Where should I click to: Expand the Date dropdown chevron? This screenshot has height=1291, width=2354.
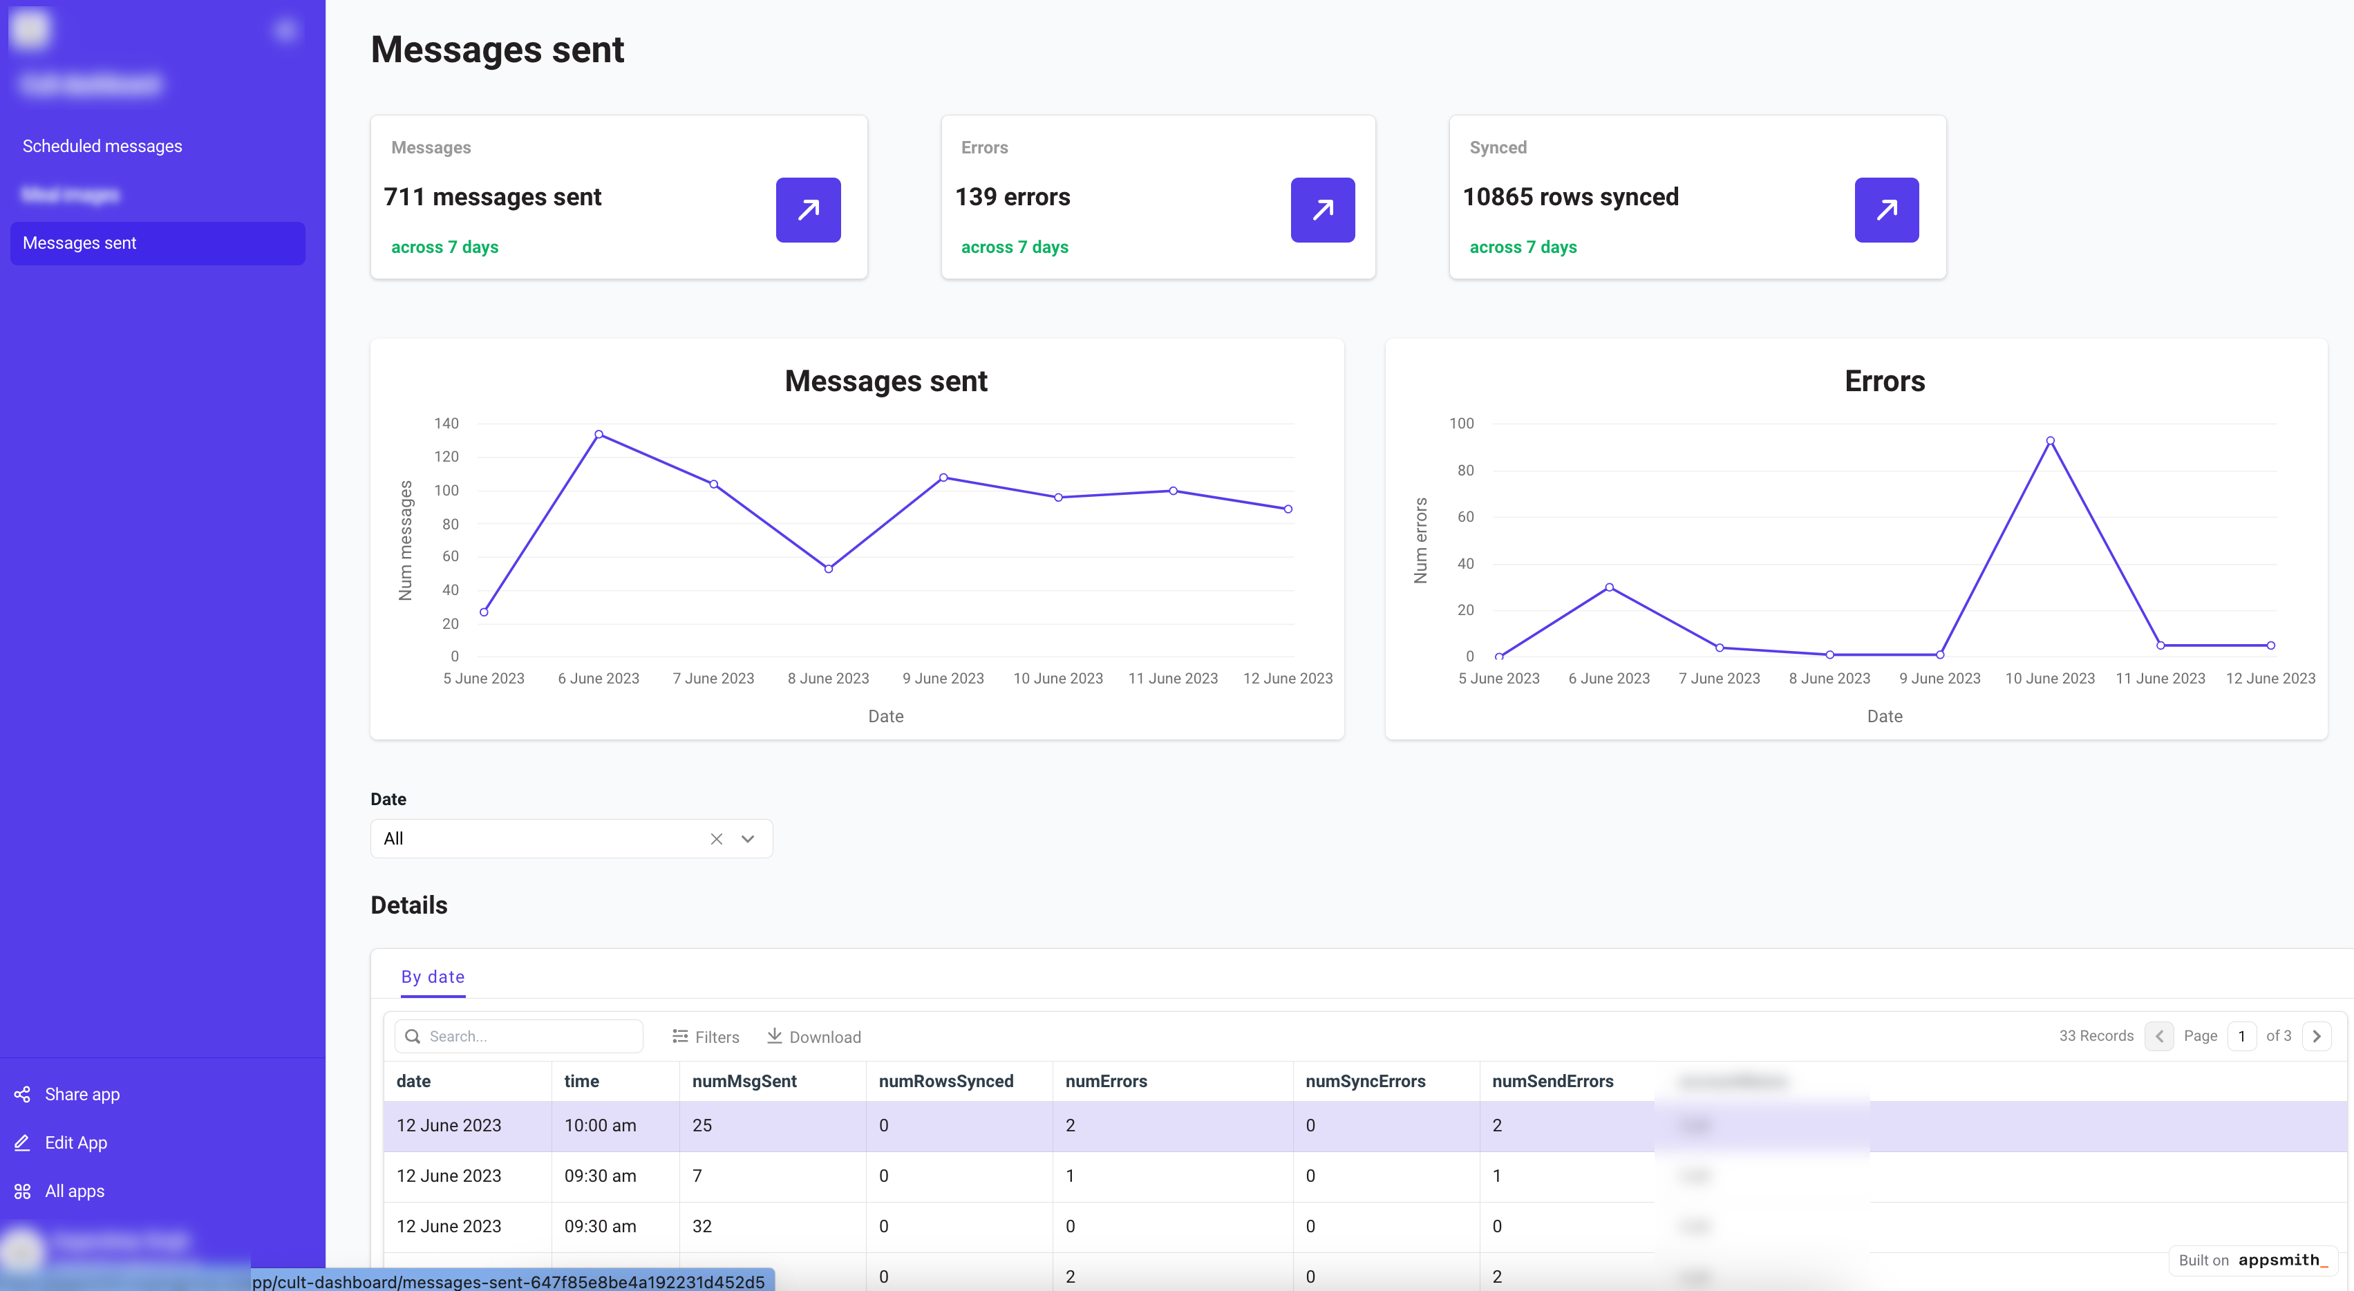(748, 839)
